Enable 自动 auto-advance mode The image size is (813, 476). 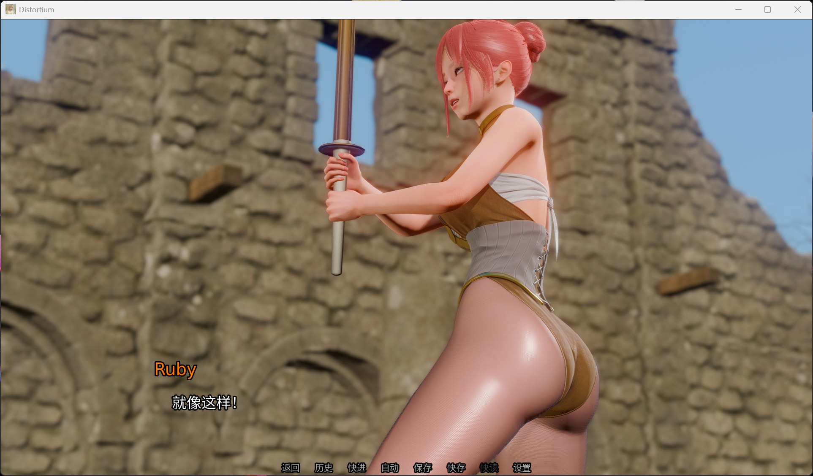(390, 468)
